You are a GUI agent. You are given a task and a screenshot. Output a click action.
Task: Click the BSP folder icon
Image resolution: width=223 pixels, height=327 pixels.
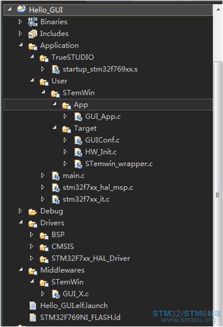pyautogui.click(x=44, y=235)
